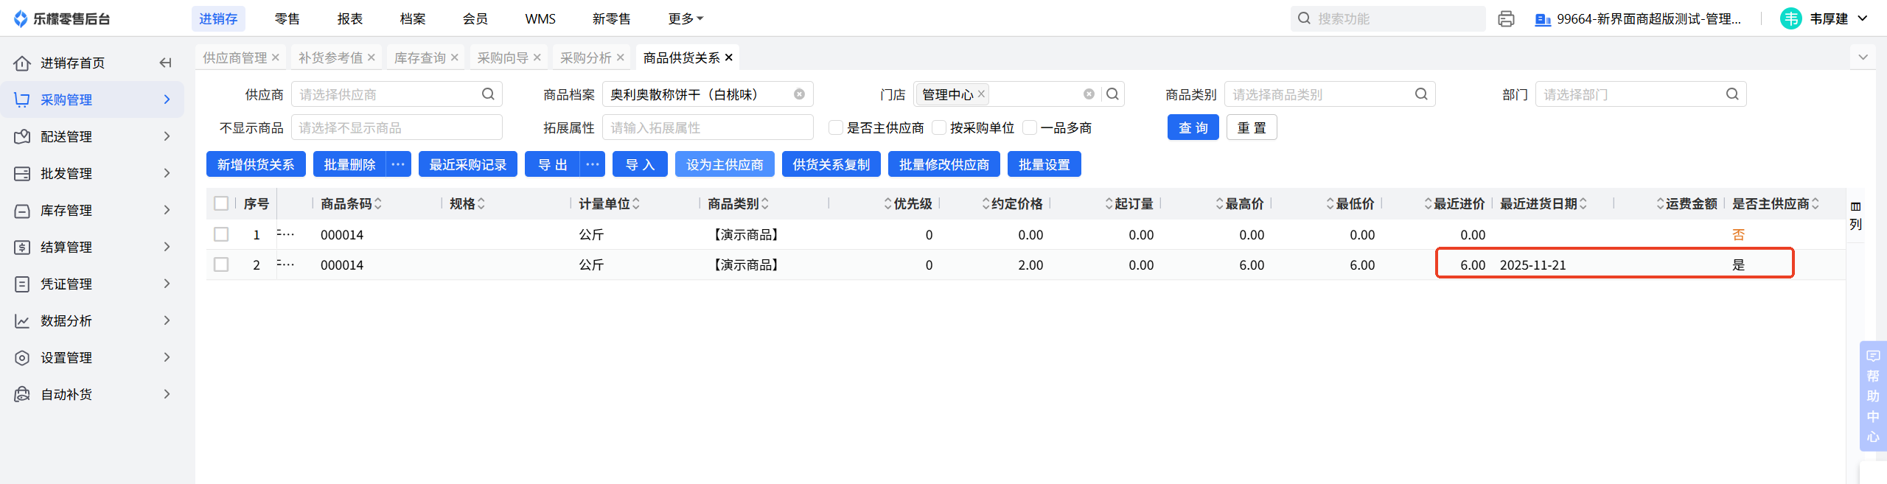The width and height of the screenshot is (1887, 484).
Task: Expand 配送管理 submenu chevron
Action: pos(167,136)
